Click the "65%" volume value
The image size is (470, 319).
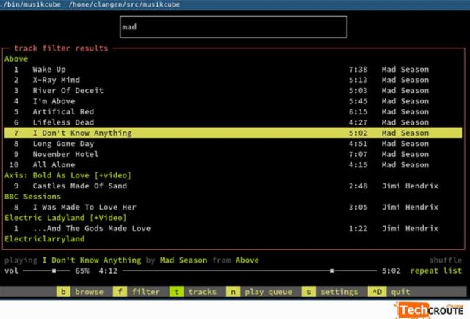pyautogui.click(x=82, y=271)
